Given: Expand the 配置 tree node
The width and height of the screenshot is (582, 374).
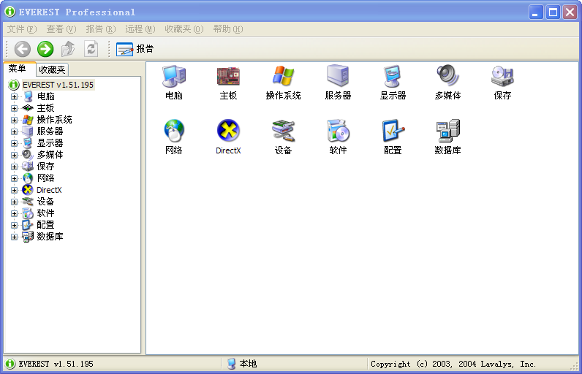Looking at the screenshot, I should (x=14, y=226).
